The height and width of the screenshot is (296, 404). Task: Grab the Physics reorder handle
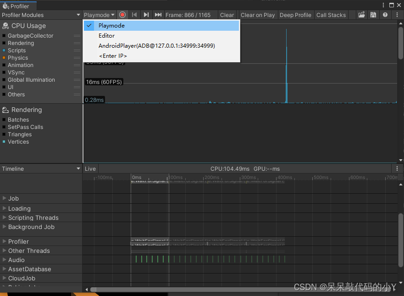pos(77,58)
